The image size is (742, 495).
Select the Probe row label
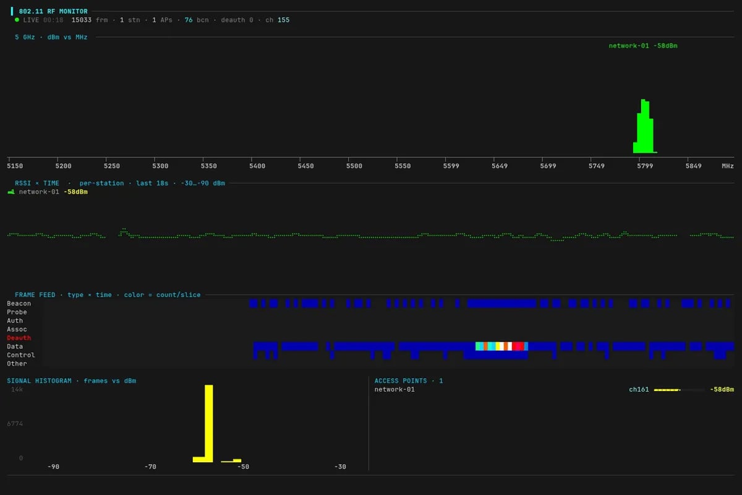click(x=17, y=312)
